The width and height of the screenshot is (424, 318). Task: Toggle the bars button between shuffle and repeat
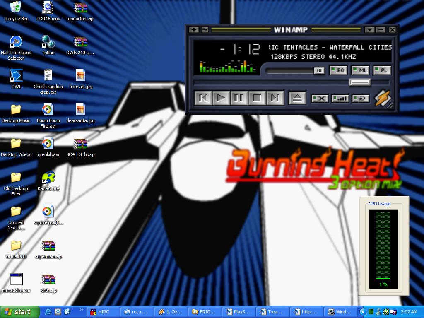(340, 99)
